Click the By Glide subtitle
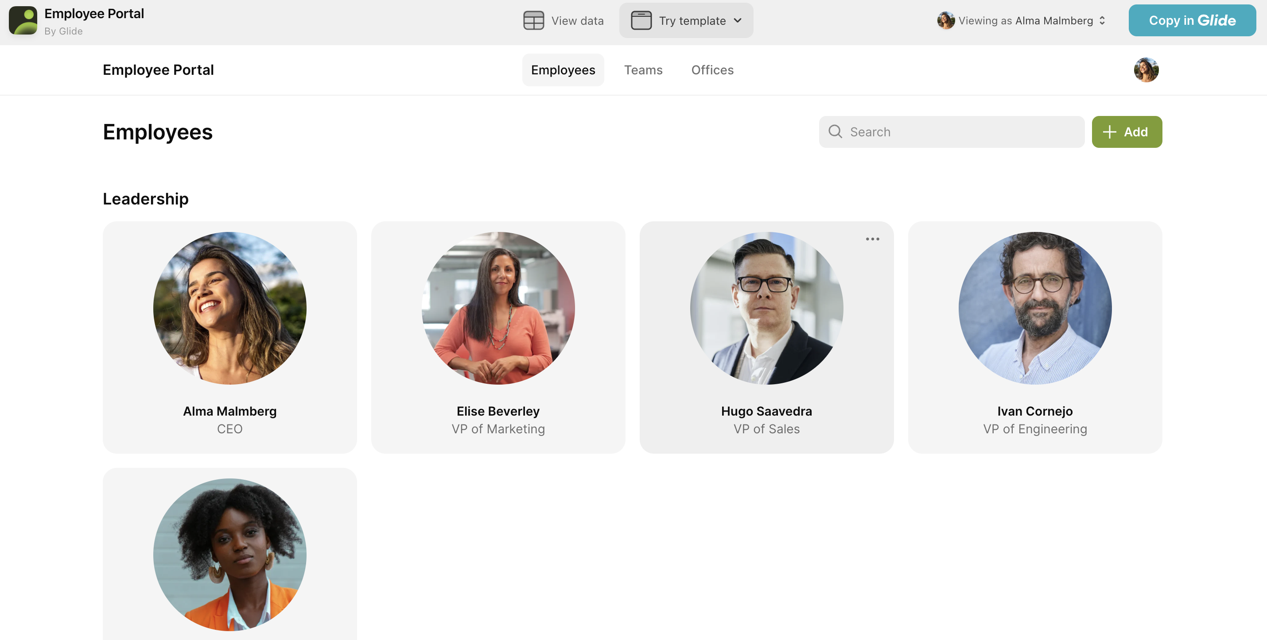This screenshot has width=1267, height=640. point(63,31)
